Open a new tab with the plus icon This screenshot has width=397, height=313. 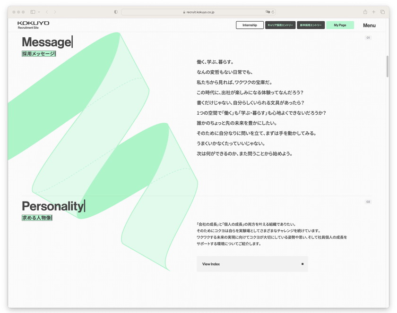coord(374,12)
